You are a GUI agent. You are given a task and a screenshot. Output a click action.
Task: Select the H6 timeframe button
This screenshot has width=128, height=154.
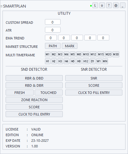click(73, 61)
